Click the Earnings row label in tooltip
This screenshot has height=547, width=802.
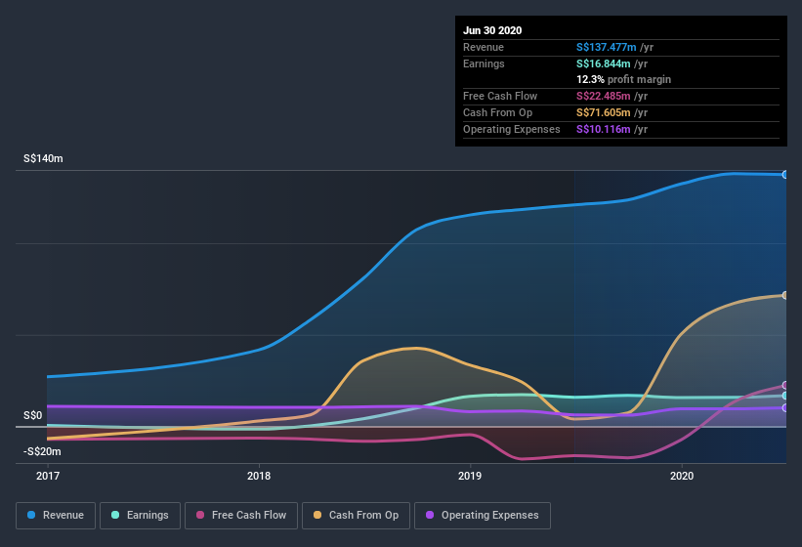[x=484, y=63]
